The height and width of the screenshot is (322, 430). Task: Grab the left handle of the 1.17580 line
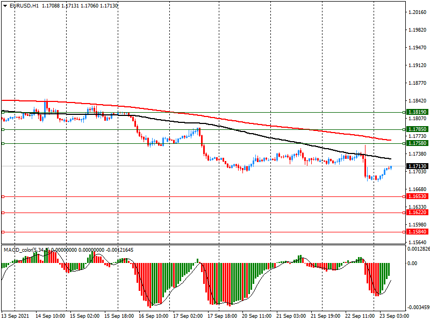click(3, 143)
